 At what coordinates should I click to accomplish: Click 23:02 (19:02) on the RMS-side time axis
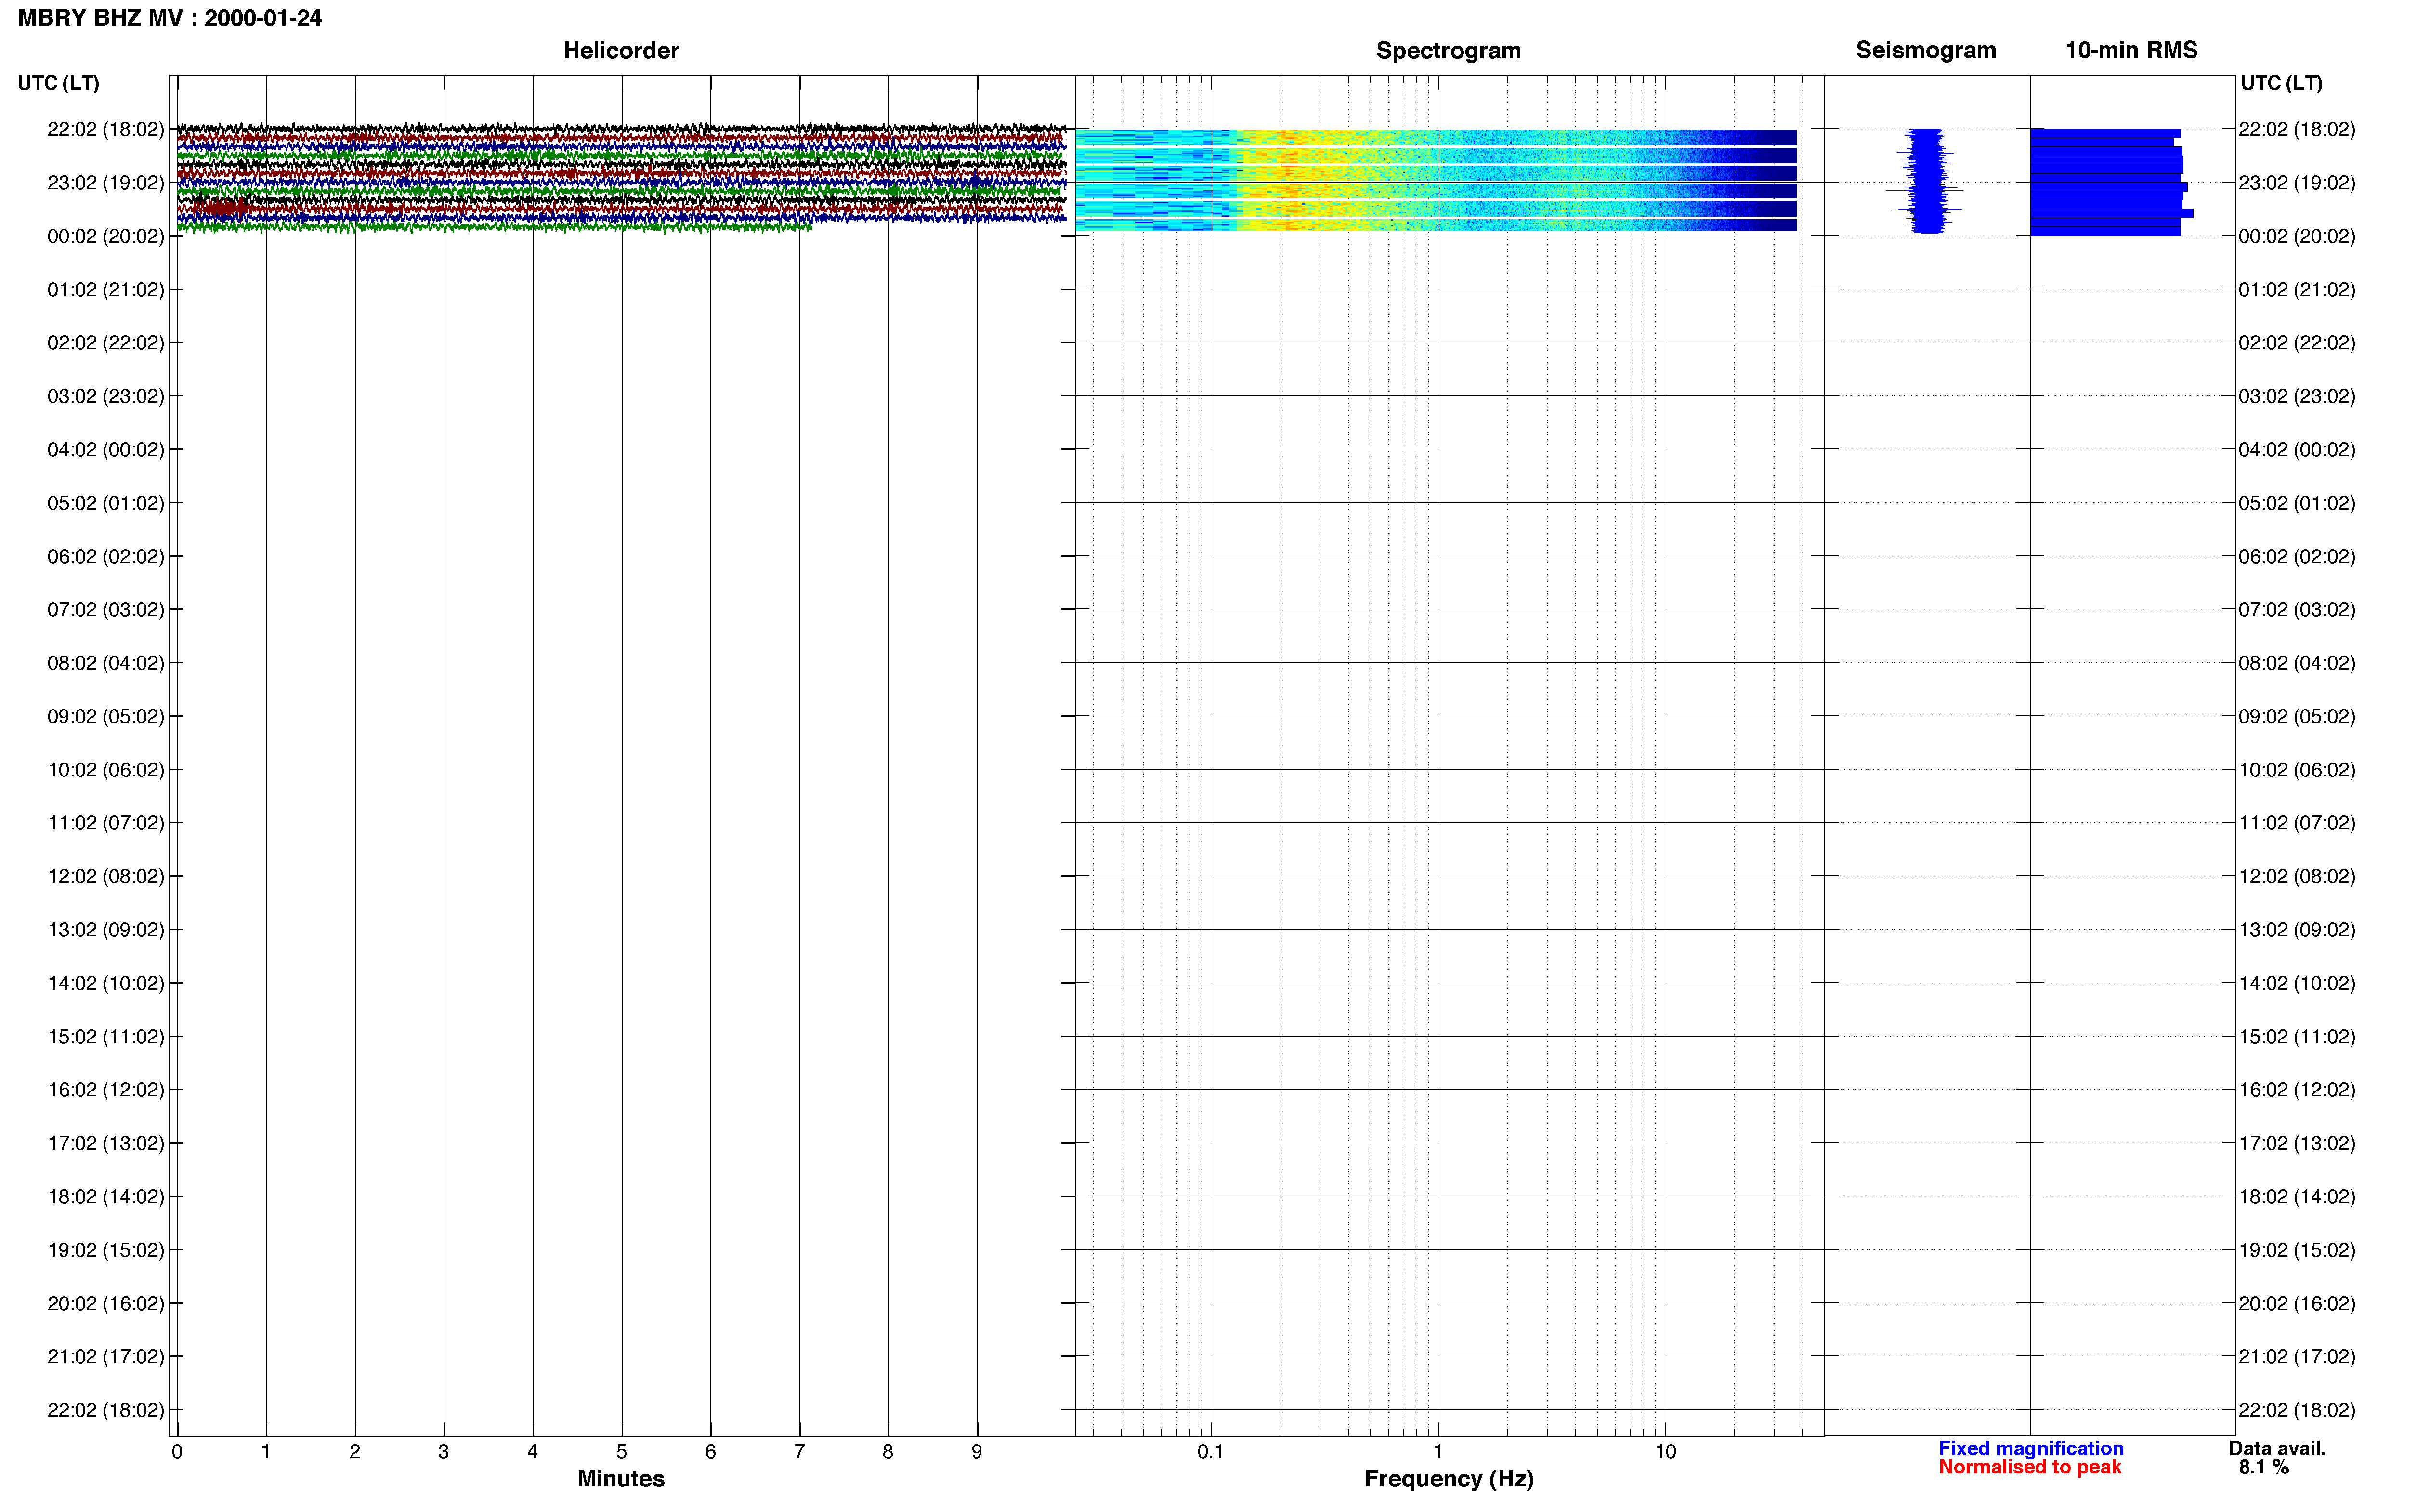pyautogui.click(x=2297, y=183)
